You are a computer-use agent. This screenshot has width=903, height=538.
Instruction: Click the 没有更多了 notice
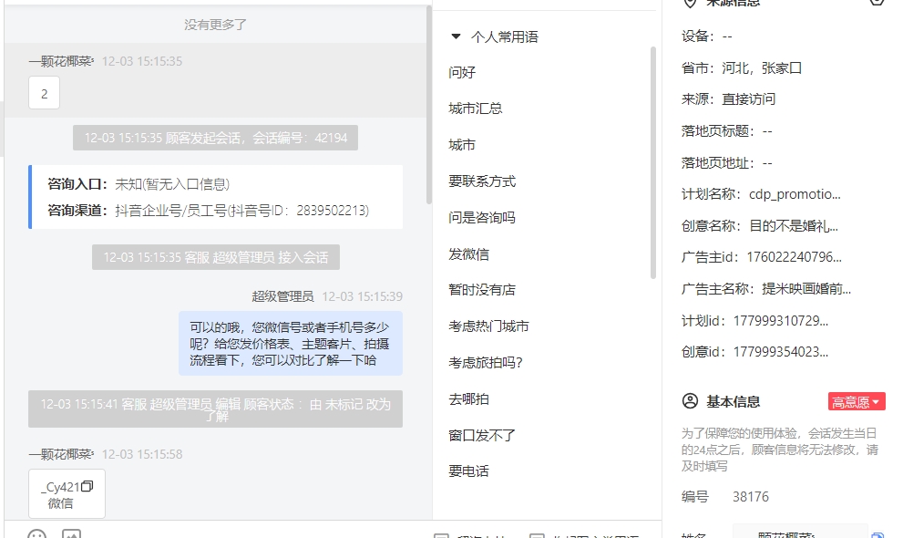[215, 25]
